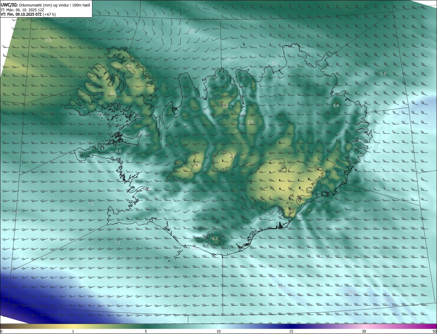Click the 4.4 value label in eastern Iceland
Viewport: 437px width, 334px height.
pyautogui.click(x=336, y=106)
